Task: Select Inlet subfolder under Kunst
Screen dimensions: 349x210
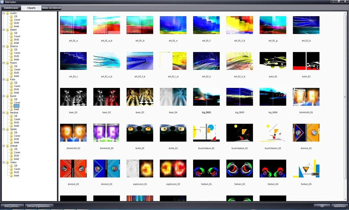Action: point(17,109)
